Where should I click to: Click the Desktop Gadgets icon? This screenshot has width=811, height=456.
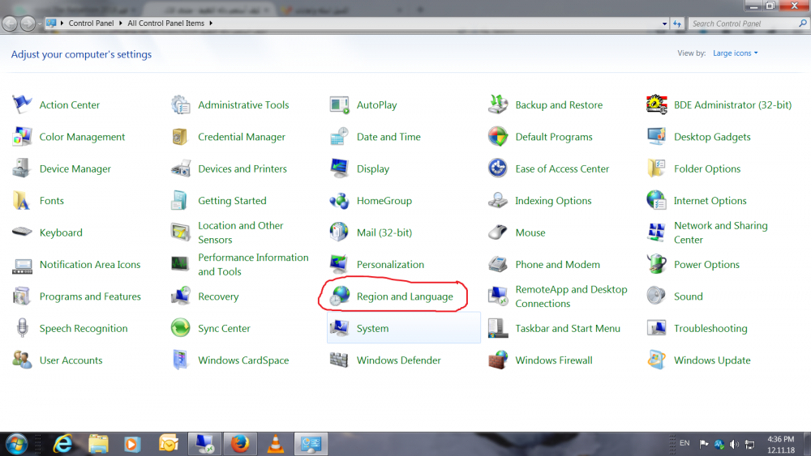click(656, 137)
